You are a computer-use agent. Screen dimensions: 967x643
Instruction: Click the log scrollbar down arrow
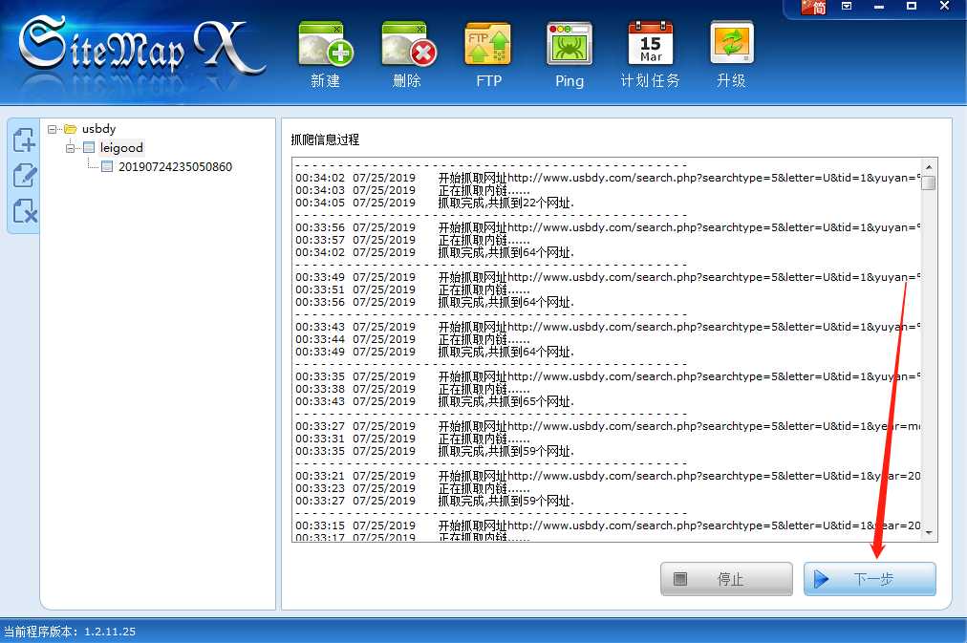click(x=929, y=533)
